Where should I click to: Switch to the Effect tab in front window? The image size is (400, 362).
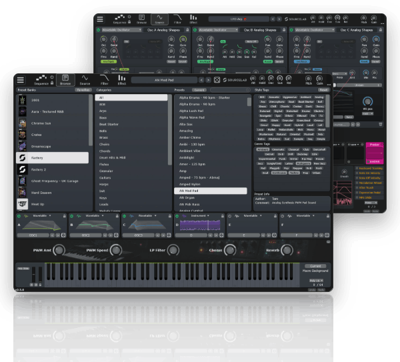coord(122,80)
